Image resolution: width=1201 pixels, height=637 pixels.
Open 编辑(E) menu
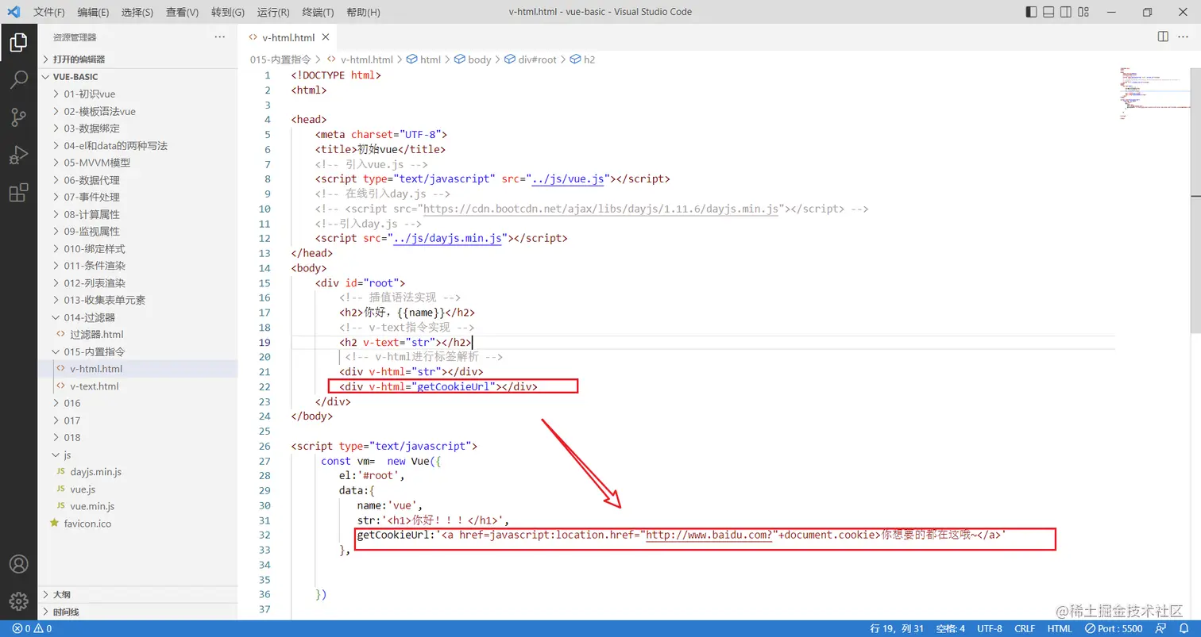click(x=94, y=12)
